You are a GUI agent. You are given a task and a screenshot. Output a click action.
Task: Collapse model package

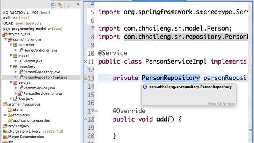pos(11,56)
